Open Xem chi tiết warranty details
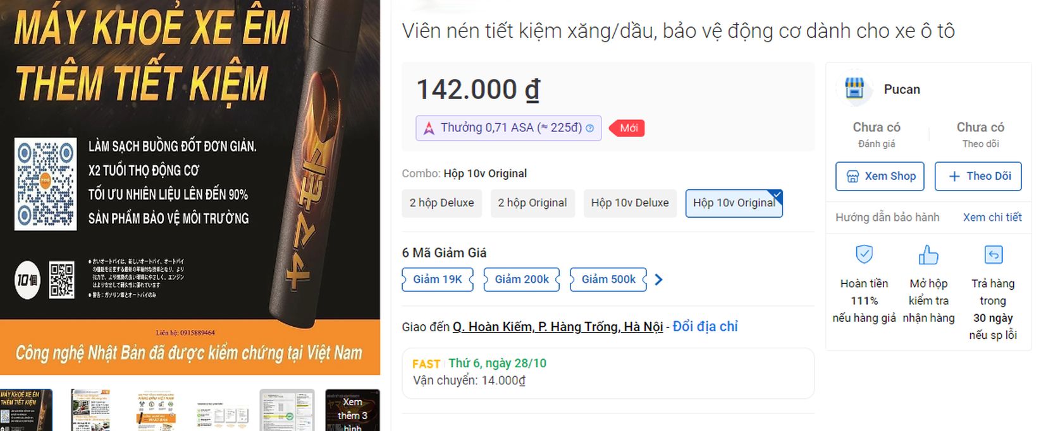The height and width of the screenshot is (431, 1046). [x=992, y=217]
